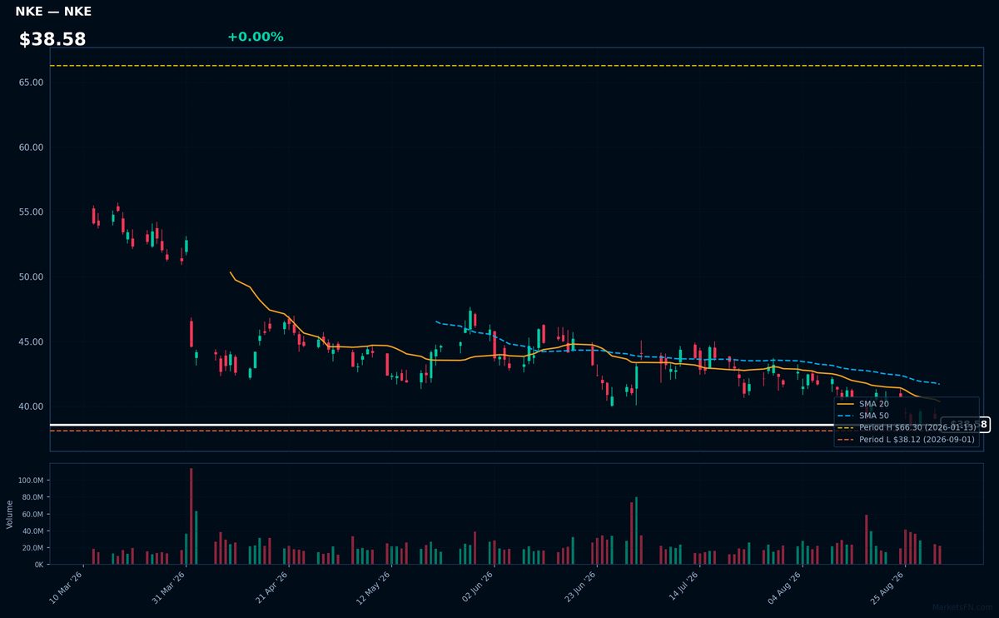Click the 60.0M volume axis label
Screen dimensions: 999x618
(x=32, y=514)
